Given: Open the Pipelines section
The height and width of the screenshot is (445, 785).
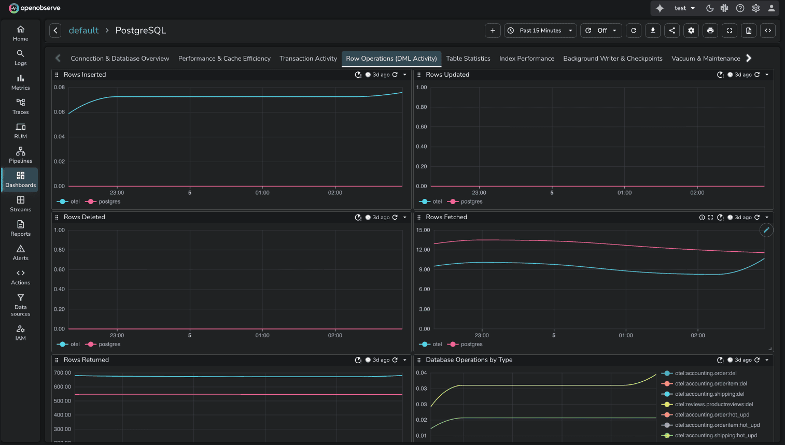Looking at the screenshot, I should [20, 154].
